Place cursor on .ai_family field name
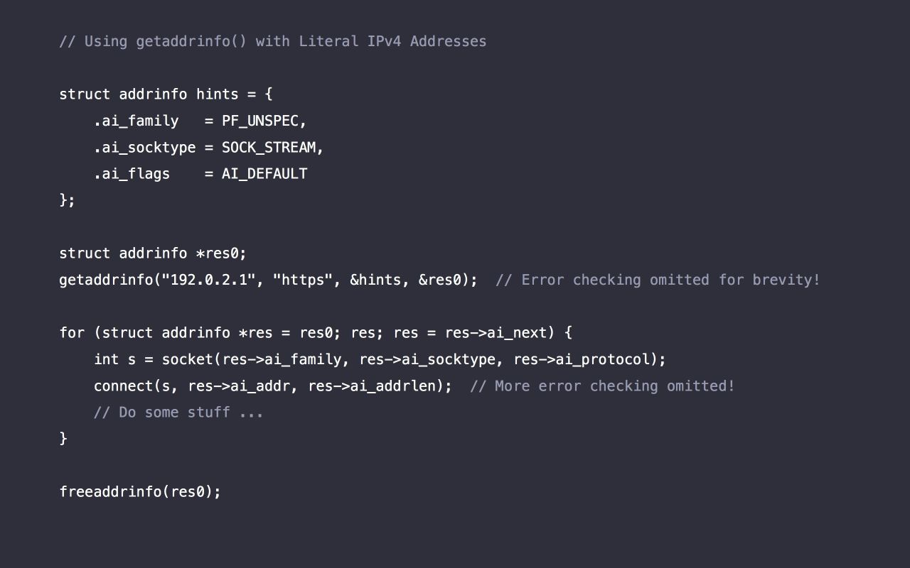The width and height of the screenshot is (910, 568). pos(136,121)
